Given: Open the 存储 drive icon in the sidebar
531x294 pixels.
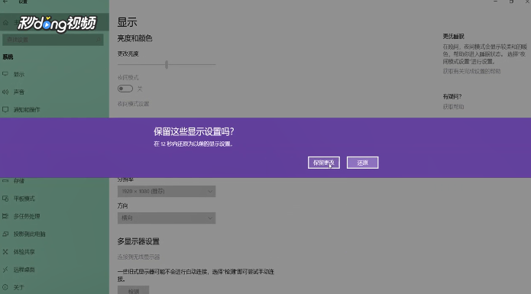Looking at the screenshot, I should click(x=5, y=181).
